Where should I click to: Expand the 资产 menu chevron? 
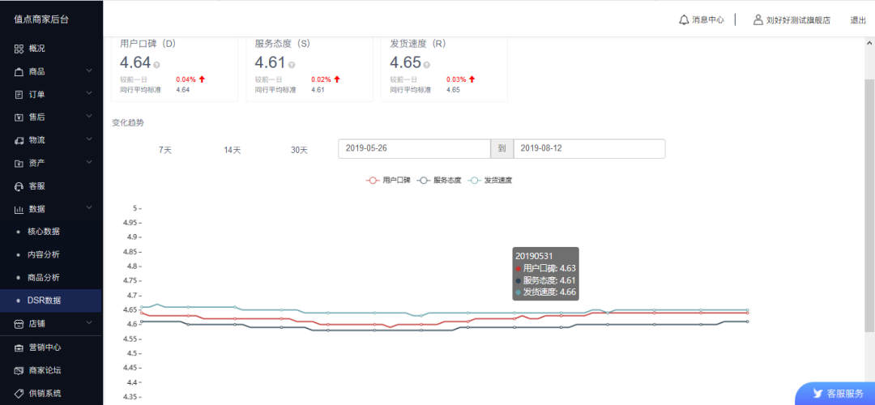(x=89, y=162)
